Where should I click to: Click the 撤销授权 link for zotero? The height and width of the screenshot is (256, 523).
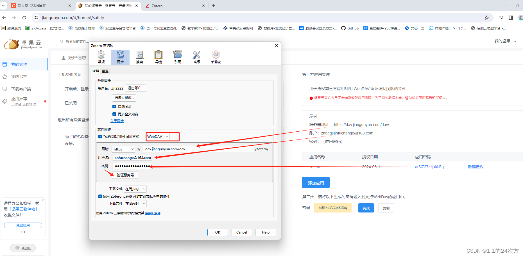coord(476,167)
